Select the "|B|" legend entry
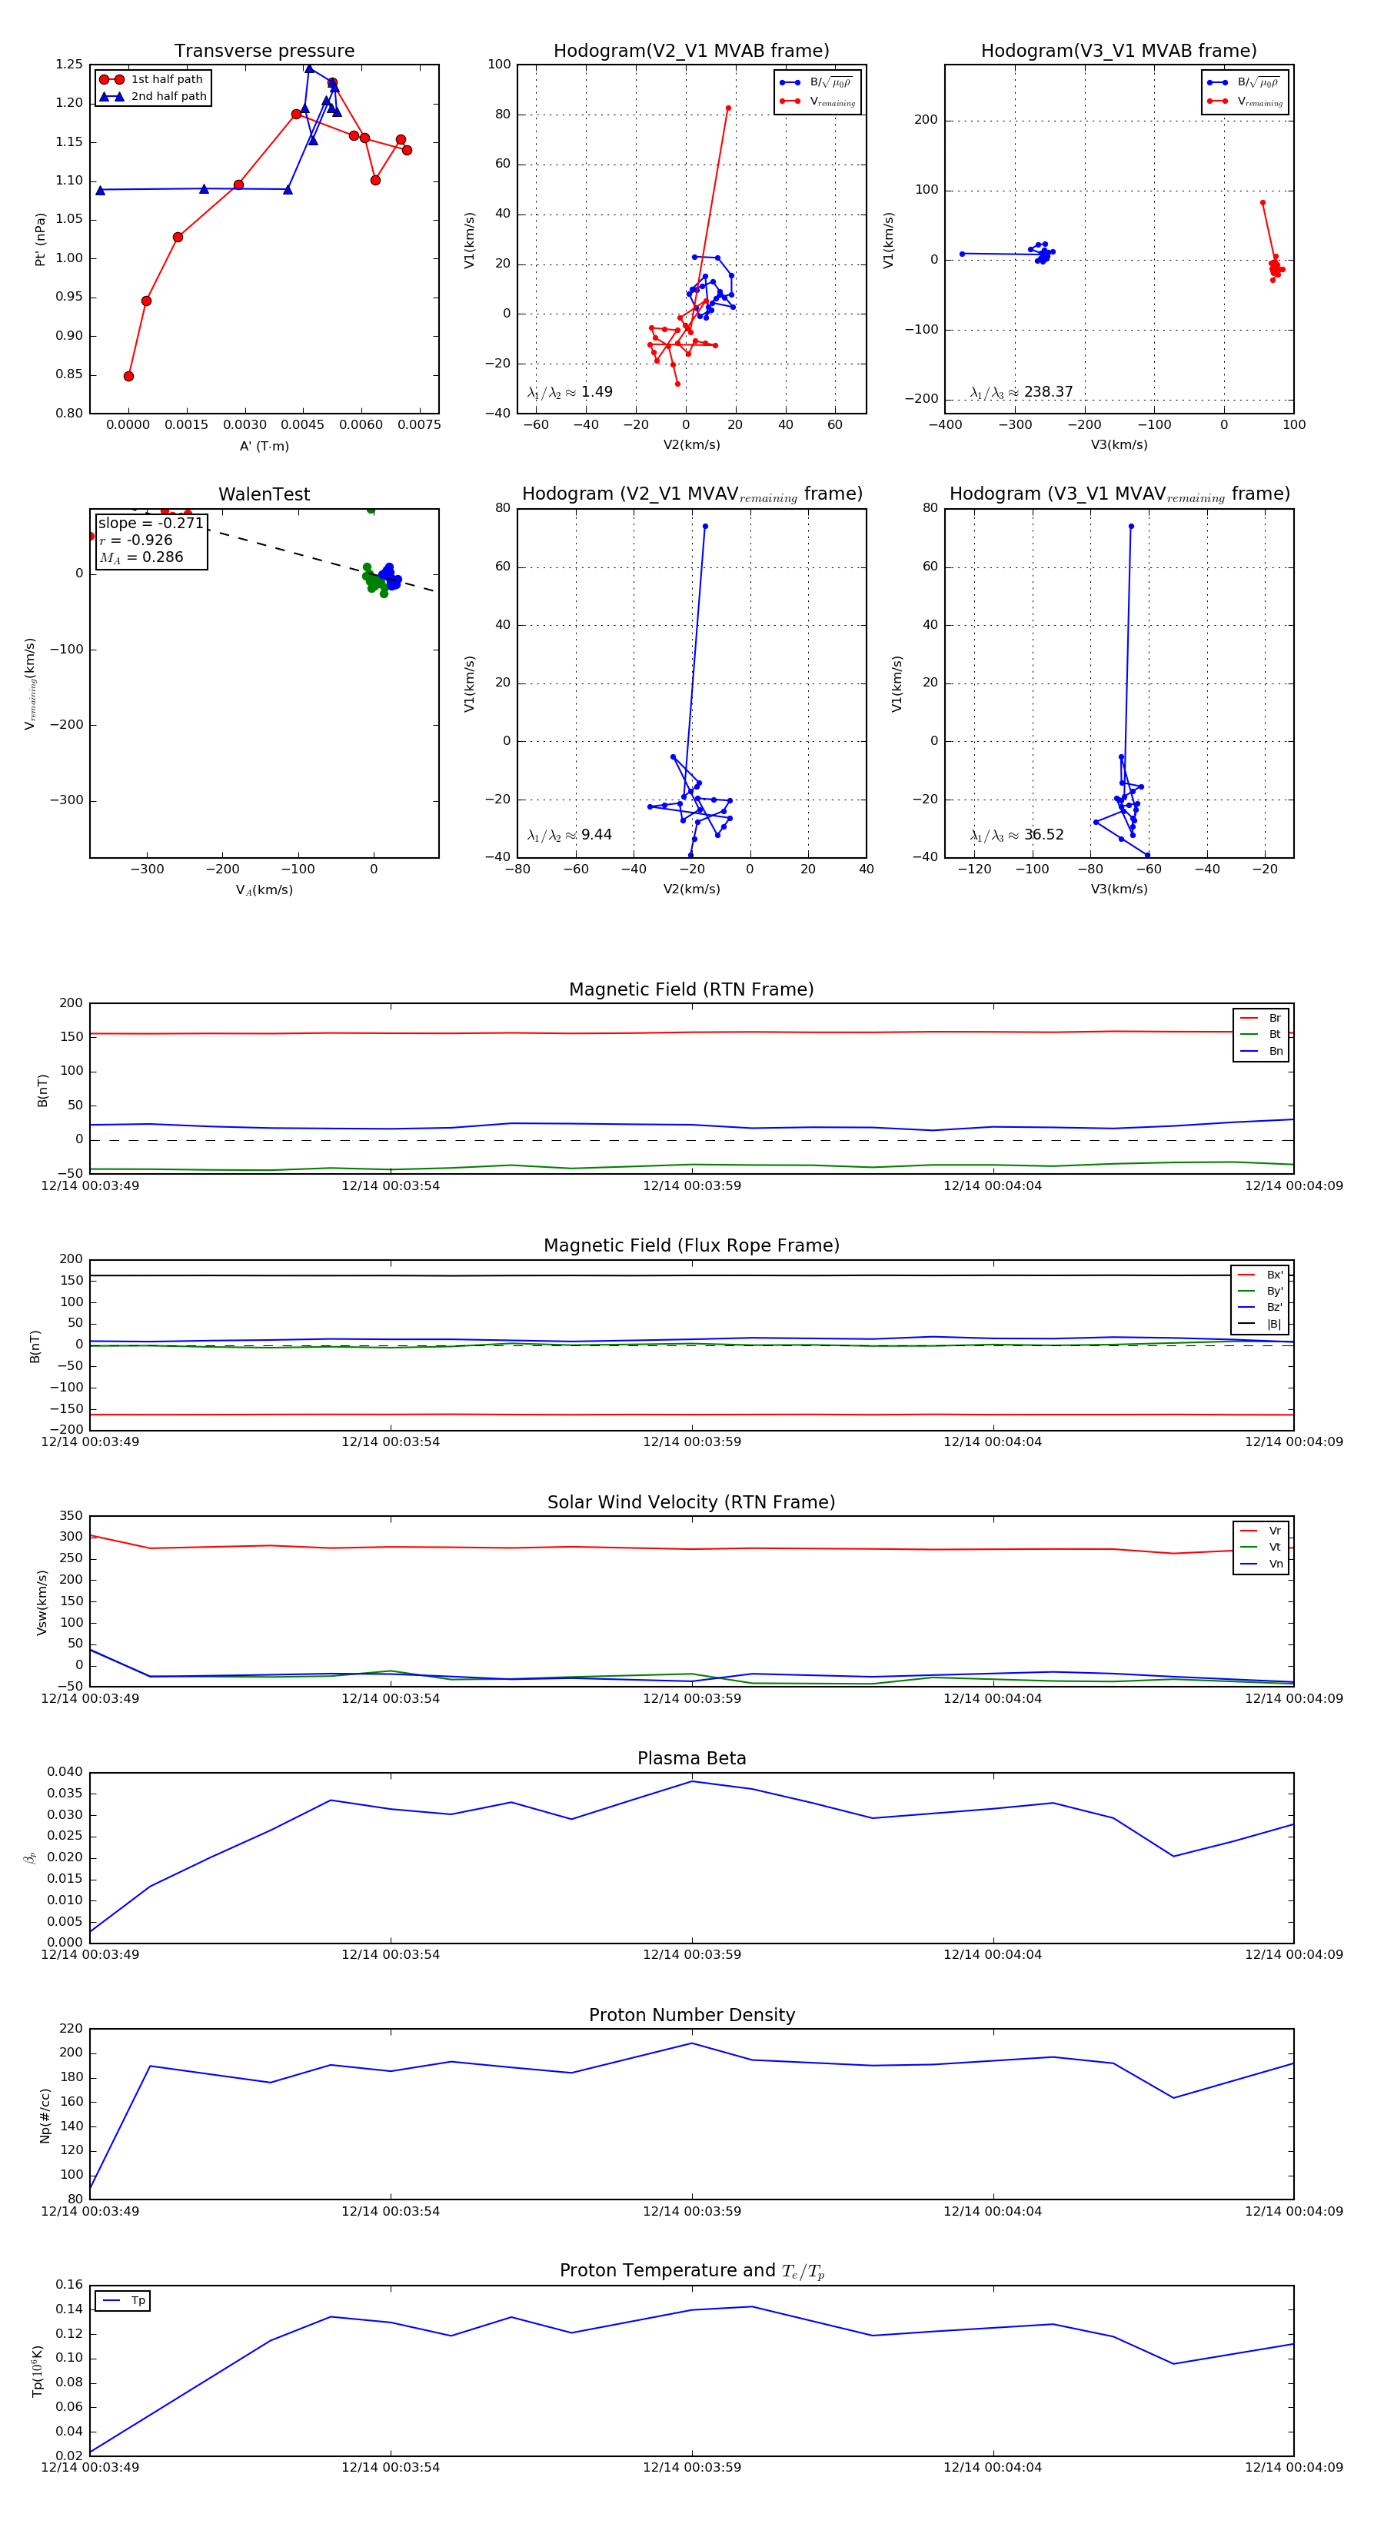The width and height of the screenshot is (1384, 2537). [1260, 1324]
